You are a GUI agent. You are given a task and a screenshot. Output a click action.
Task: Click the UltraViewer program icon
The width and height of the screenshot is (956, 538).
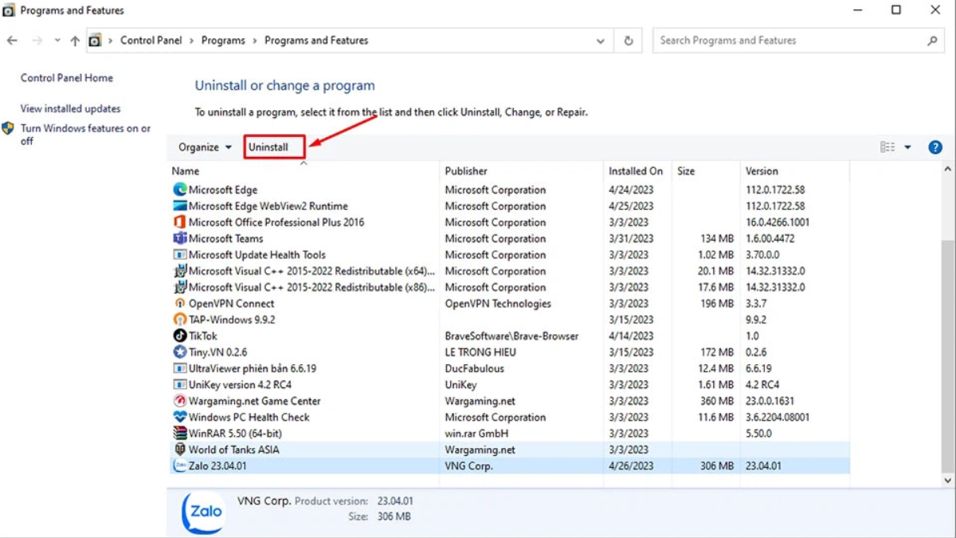coord(180,368)
